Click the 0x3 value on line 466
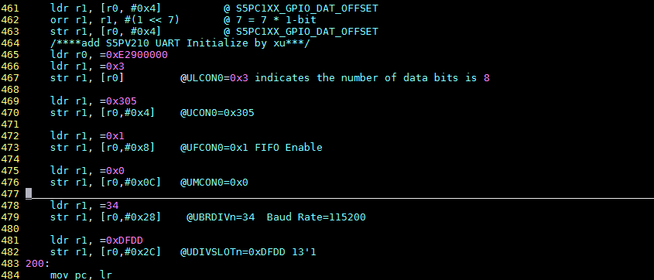The height and width of the screenshot is (280, 654). [x=115, y=67]
